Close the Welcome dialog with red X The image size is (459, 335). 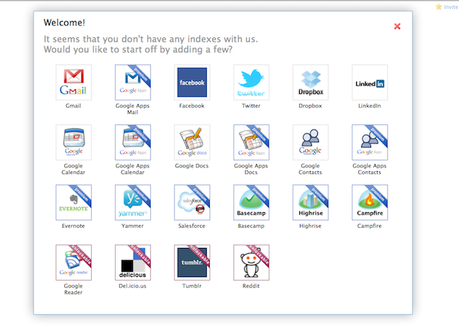397,26
